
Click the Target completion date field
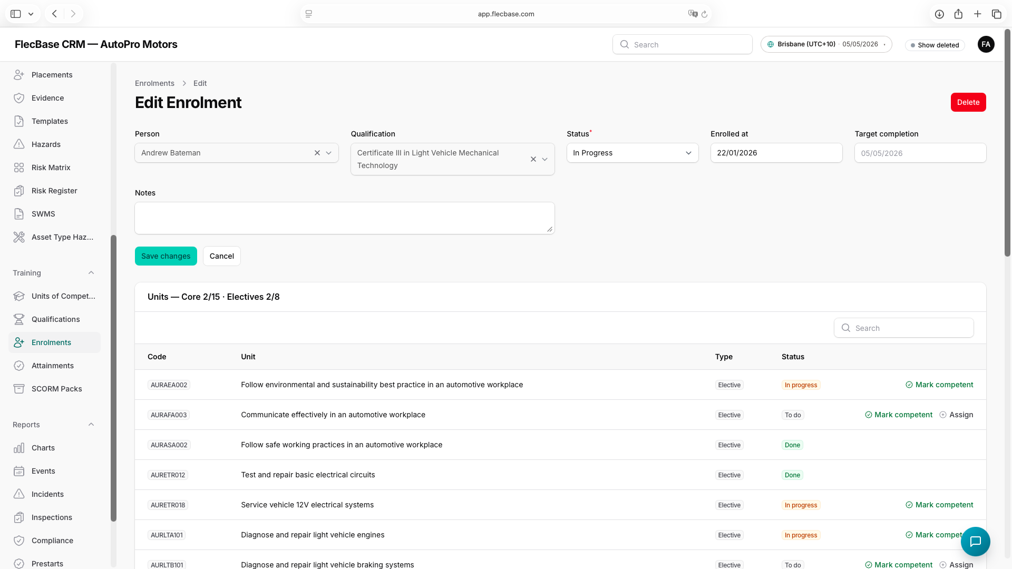[x=920, y=153]
